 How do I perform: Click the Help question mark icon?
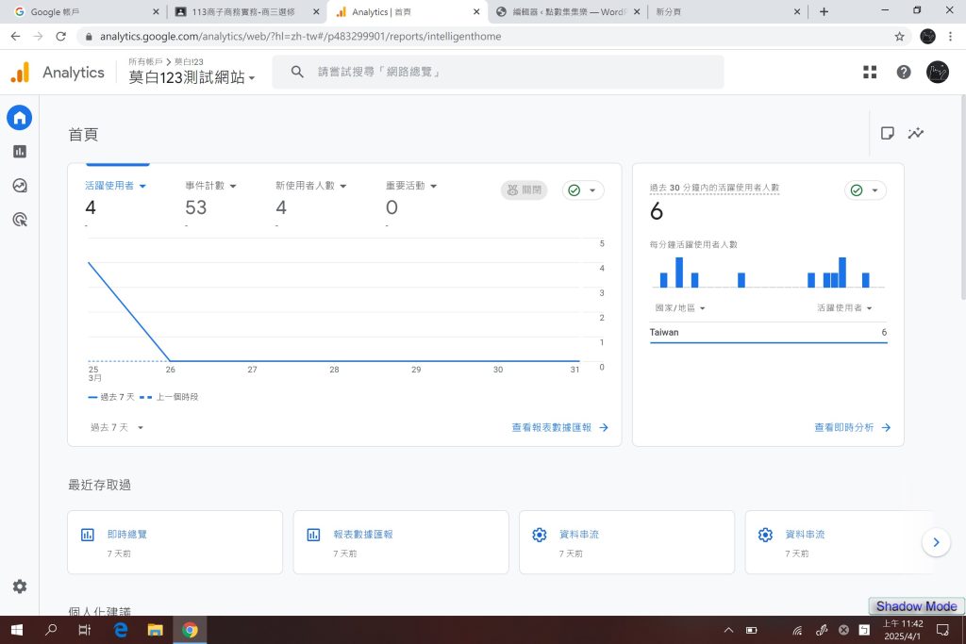[x=904, y=73]
